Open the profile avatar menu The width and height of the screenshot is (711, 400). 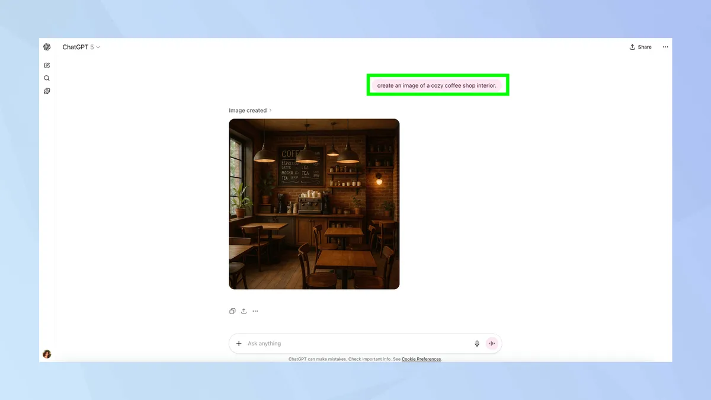pos(47,354)
